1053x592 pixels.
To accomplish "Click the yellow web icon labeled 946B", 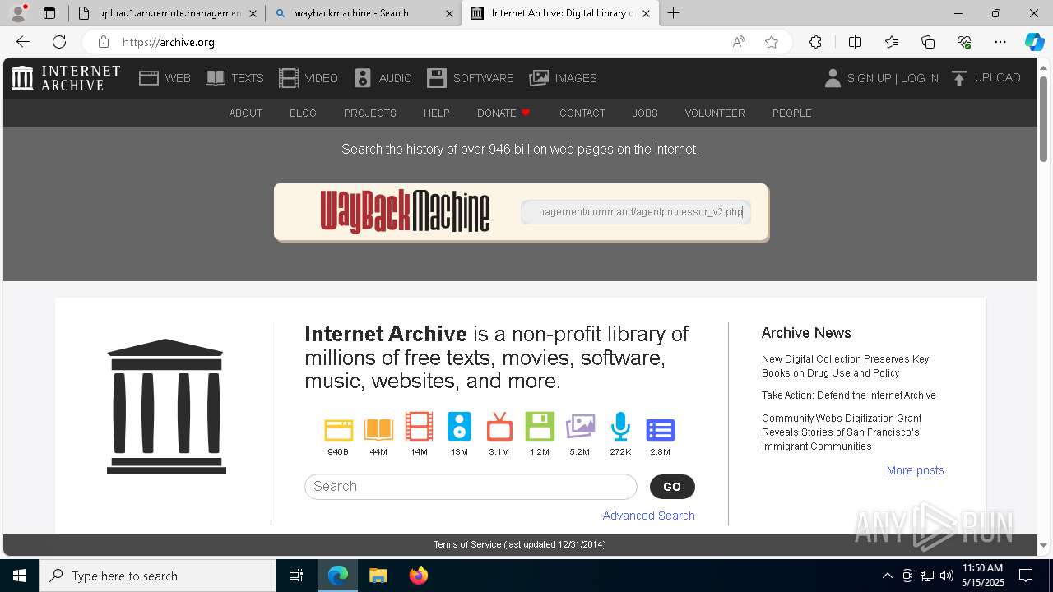I will pyautogui.click(x=338, y=428).
